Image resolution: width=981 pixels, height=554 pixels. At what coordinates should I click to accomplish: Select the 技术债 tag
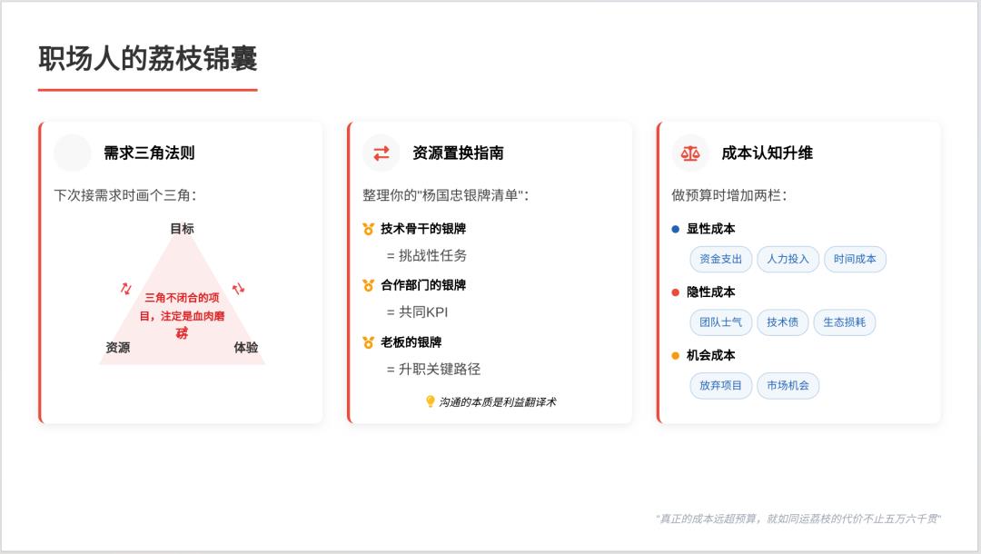[783, 322]
